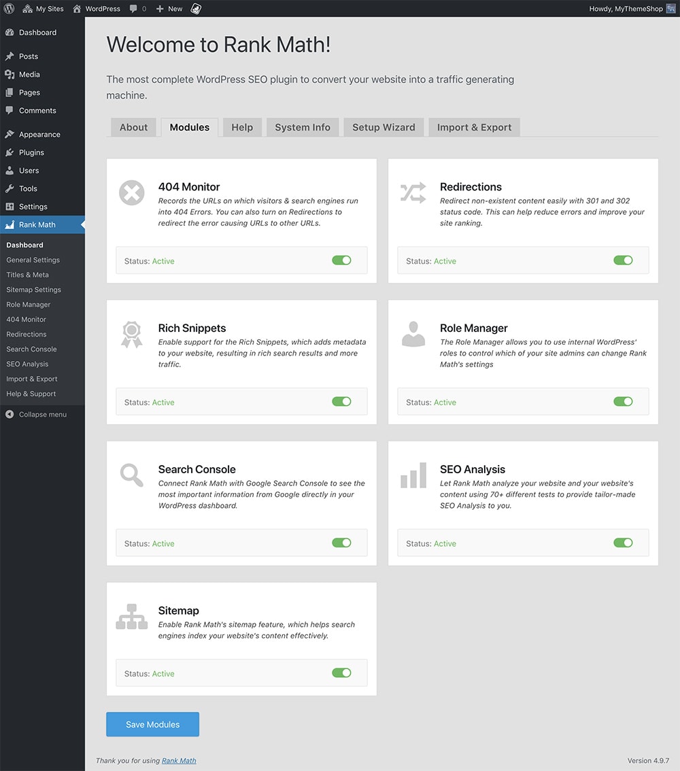Click the Version 4.9.7 footer text
The image size is (680, 771).
648,761
